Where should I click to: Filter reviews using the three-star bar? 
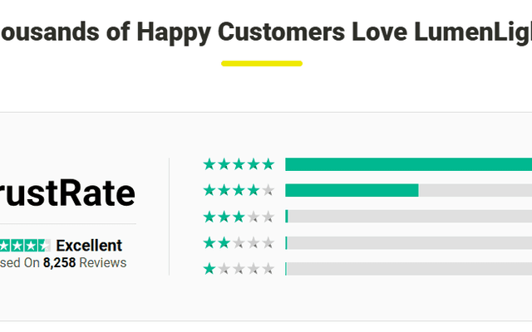click(407, 217)
